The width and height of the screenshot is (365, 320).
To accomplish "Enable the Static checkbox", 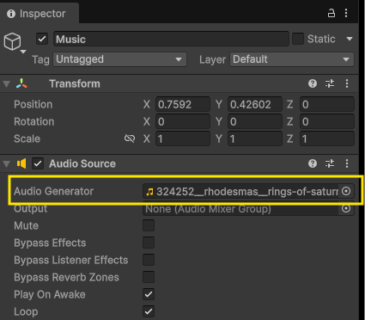I will (x=298, y=39).
